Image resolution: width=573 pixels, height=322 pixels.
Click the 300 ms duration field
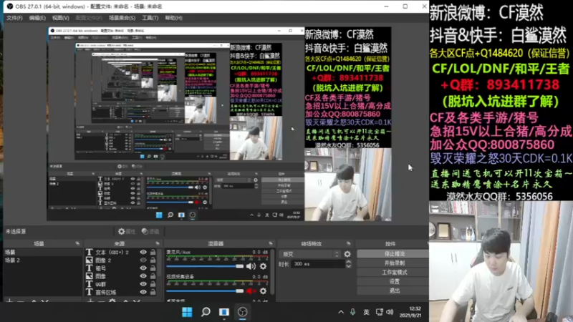pyautogui.click(x=318, y=264)
